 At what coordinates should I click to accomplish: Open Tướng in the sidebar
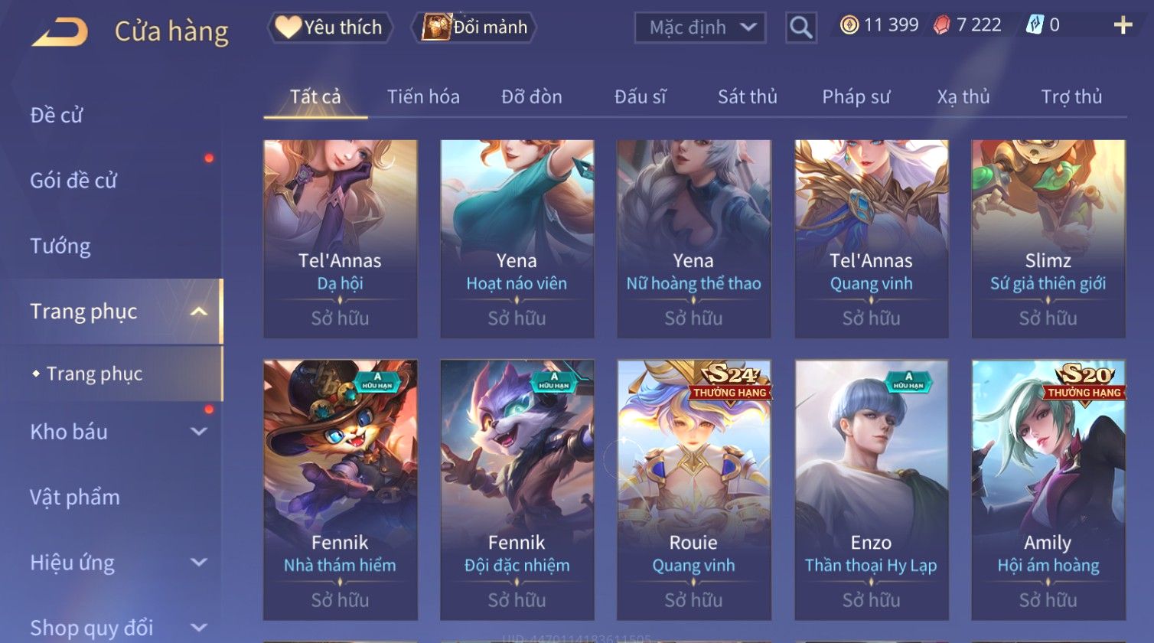click(x=60, y=246)
